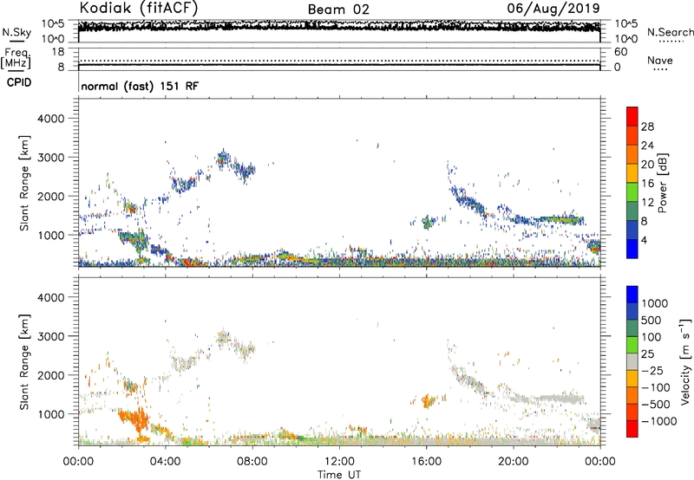694x480 pixels.
Task: Click the gray band of the velocity colorbar
Action: click(x=632, y=361)
